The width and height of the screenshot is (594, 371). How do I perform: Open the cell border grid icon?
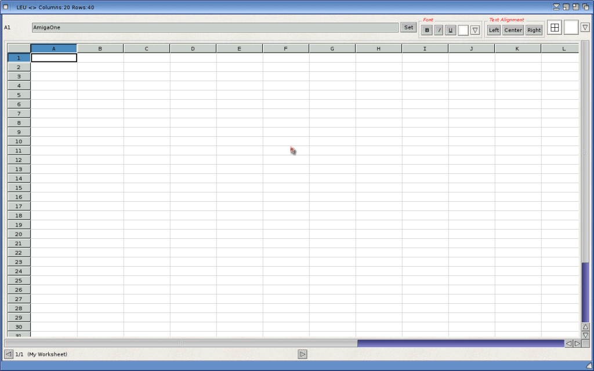[x=555, y=27]
